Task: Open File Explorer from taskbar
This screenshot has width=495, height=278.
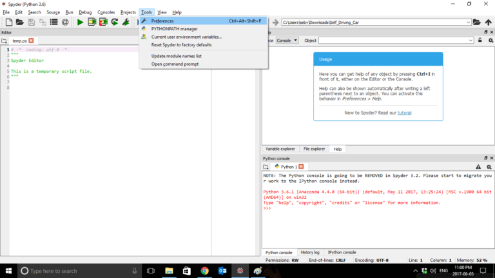Action: [169, 271]
